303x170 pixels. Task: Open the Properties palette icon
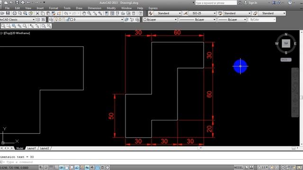coord(107,13)
